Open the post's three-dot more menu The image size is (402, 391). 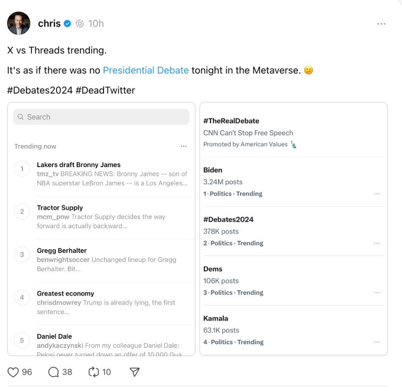coord(381,24)
